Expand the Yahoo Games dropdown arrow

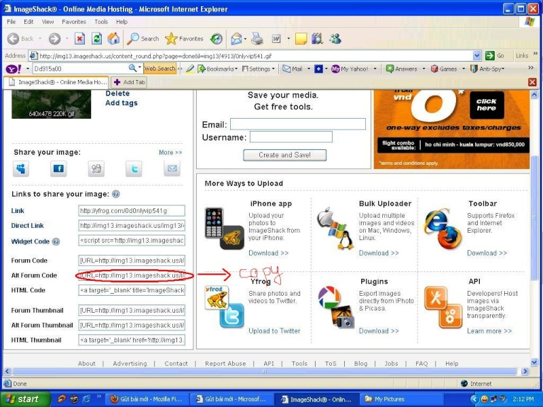464,69
